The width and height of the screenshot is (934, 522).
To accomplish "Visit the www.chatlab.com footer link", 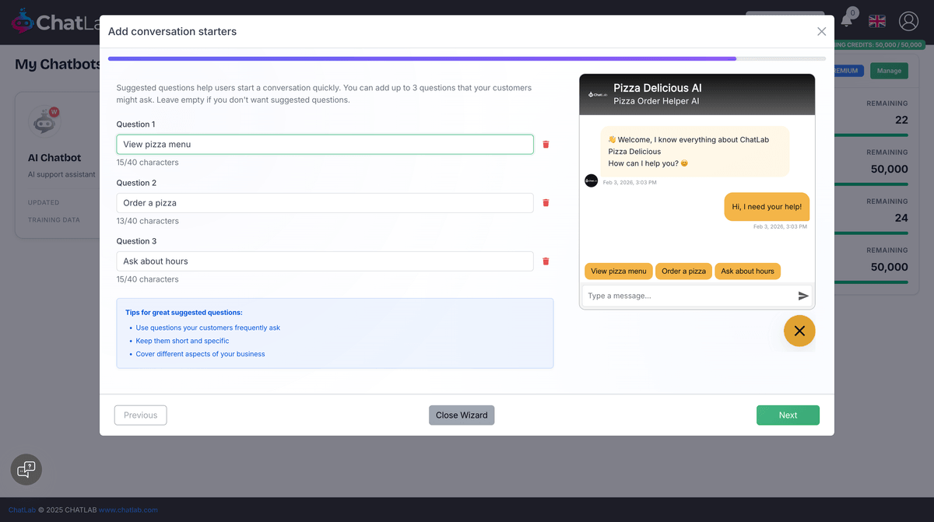I will coord(128,510).
